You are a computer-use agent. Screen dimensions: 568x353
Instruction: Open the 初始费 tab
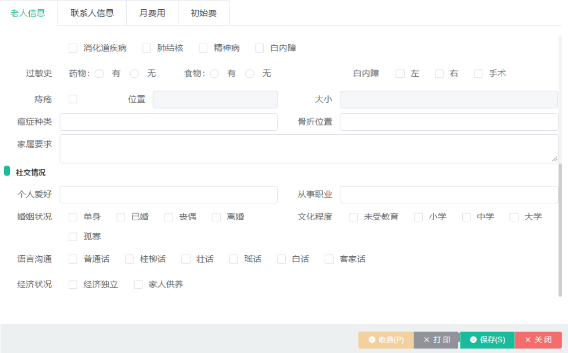pyautogui.click(x=204, y=13)
